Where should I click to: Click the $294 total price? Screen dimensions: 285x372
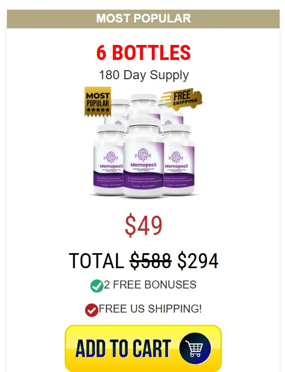(198, 261)
